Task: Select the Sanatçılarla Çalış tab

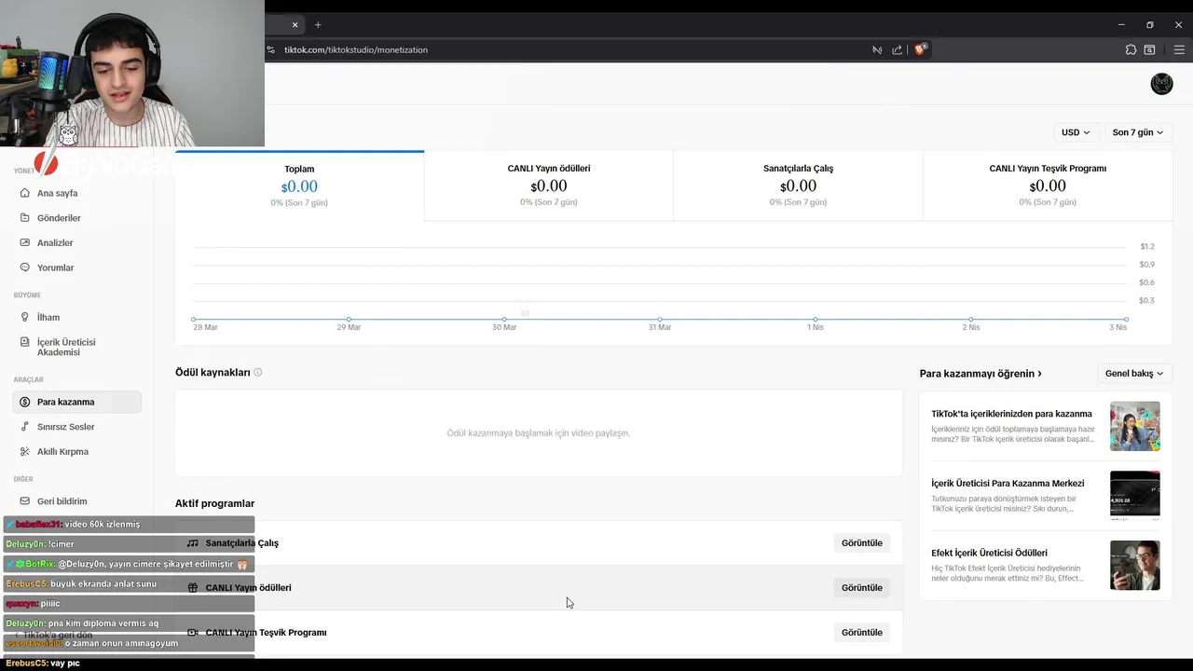Action: point(798,185)
